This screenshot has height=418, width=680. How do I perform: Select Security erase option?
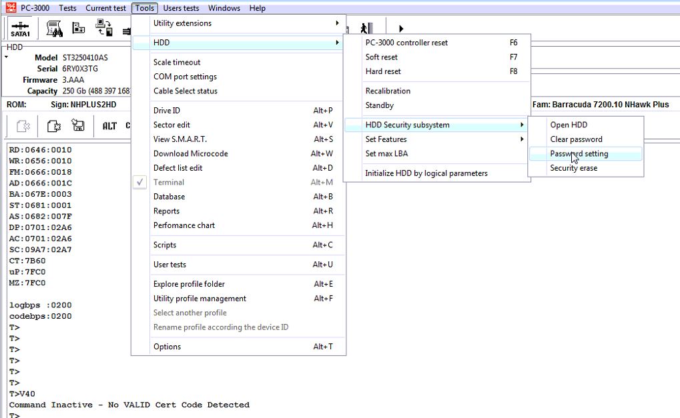pos(585,168)
